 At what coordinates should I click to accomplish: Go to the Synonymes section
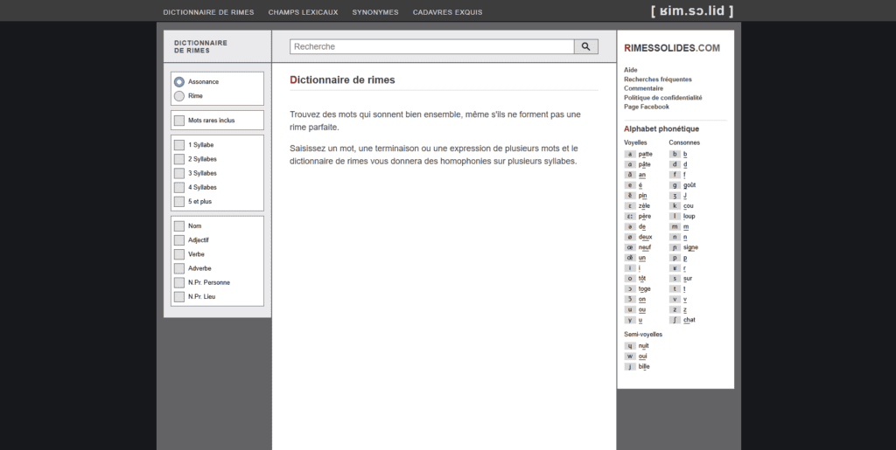click(x=374, y=12)
